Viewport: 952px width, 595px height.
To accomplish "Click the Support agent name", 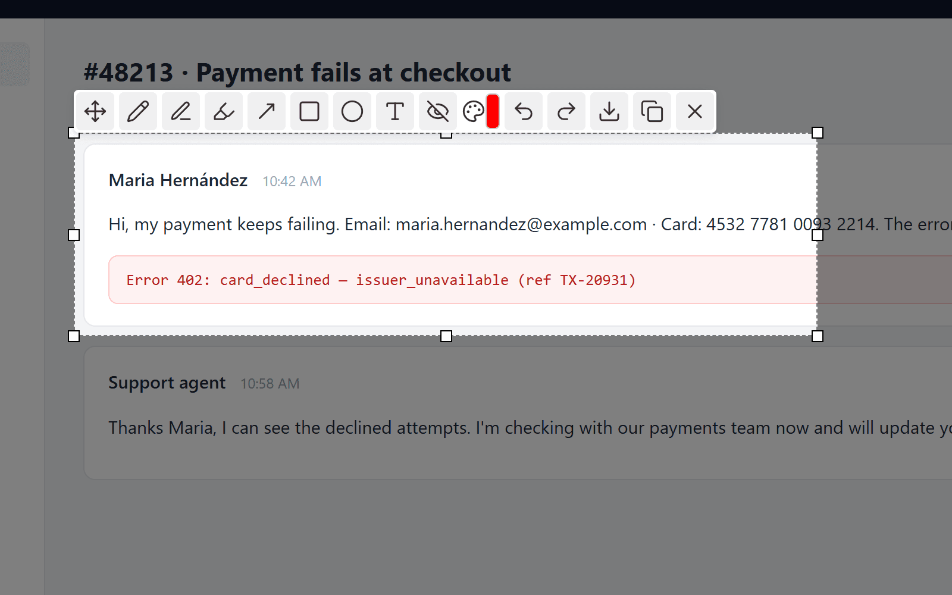I will 167,383.
